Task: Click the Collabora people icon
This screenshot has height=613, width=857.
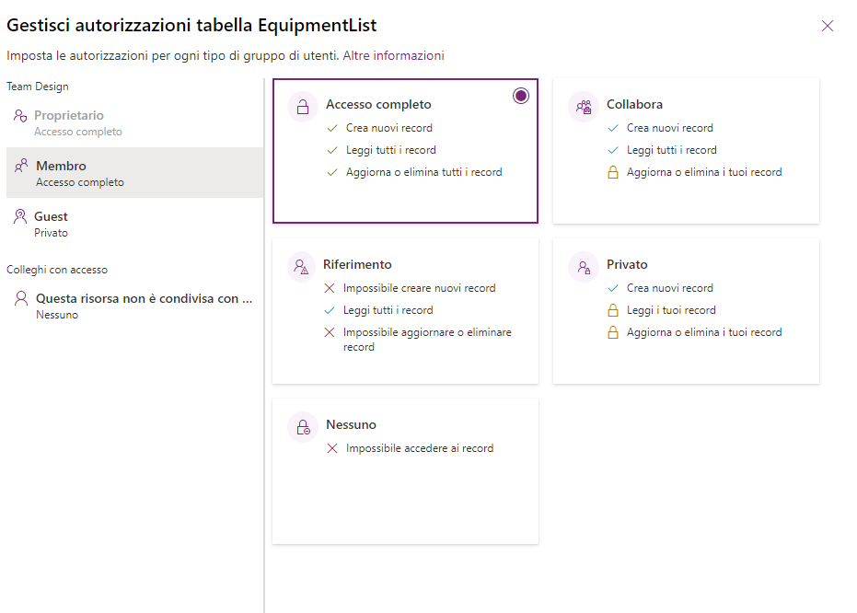Action: click(584, 107)
